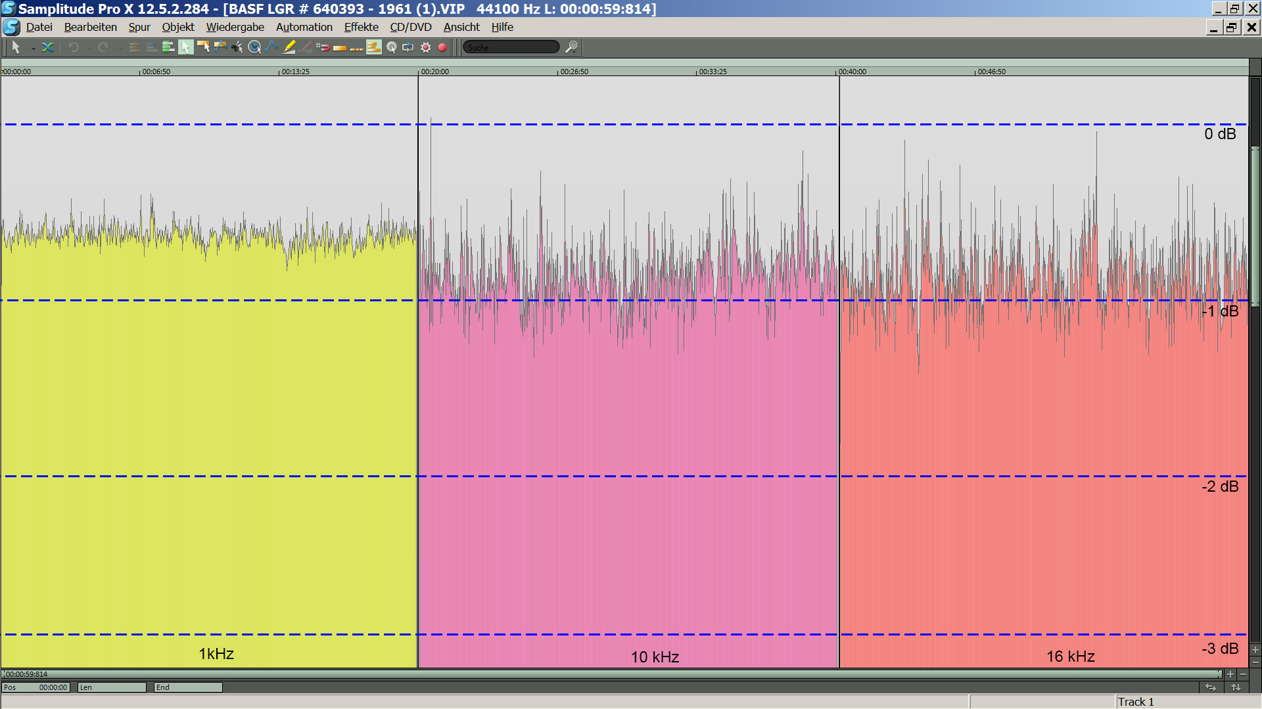Open the Wiedergabe dropdown menu
Viewport: 1262px width, 709px height.
[235, 27]
